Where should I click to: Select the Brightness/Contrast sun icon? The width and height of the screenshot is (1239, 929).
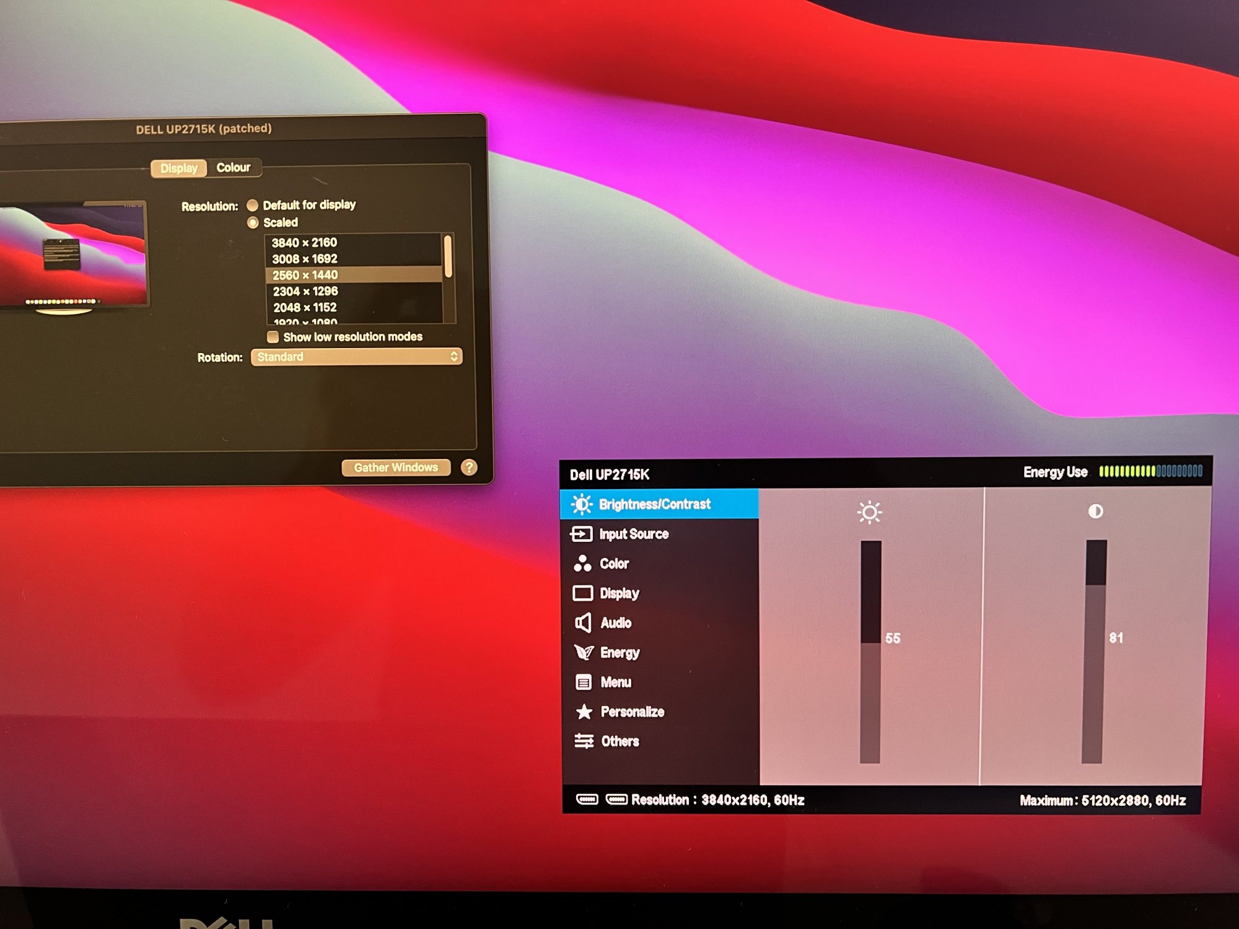(x=581, y=504)
